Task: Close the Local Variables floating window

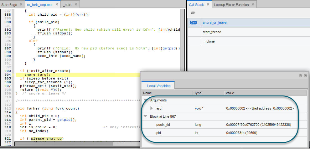Action: pos(305,75)
